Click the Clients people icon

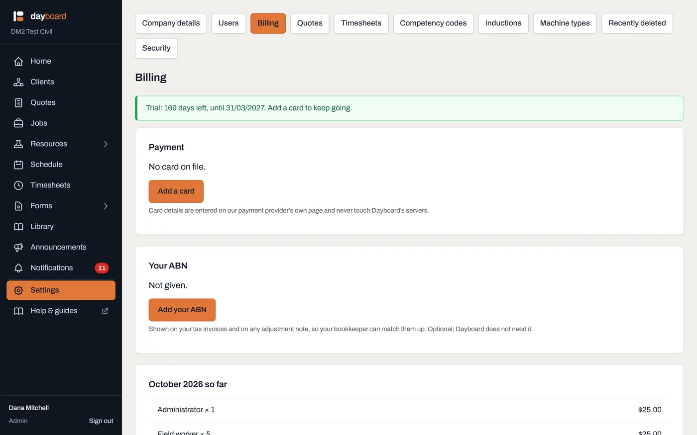18,82
